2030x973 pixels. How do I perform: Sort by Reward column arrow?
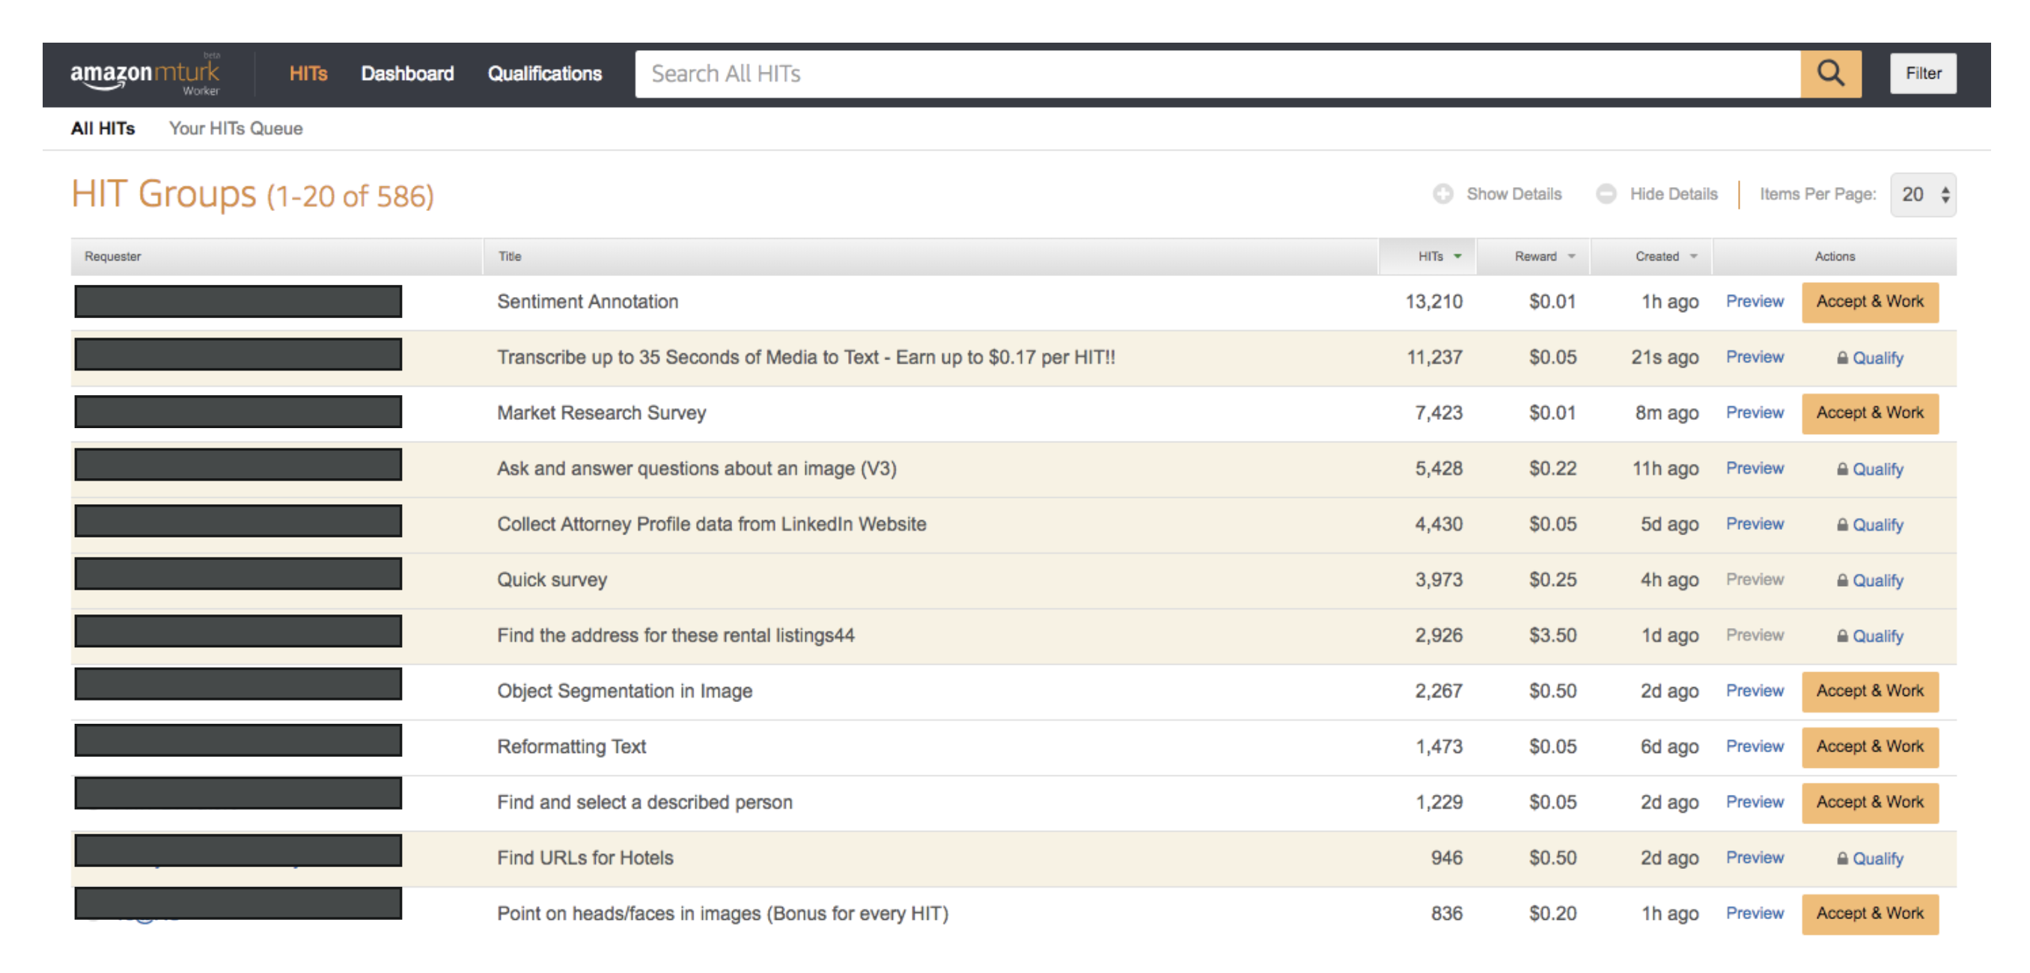1570,256
